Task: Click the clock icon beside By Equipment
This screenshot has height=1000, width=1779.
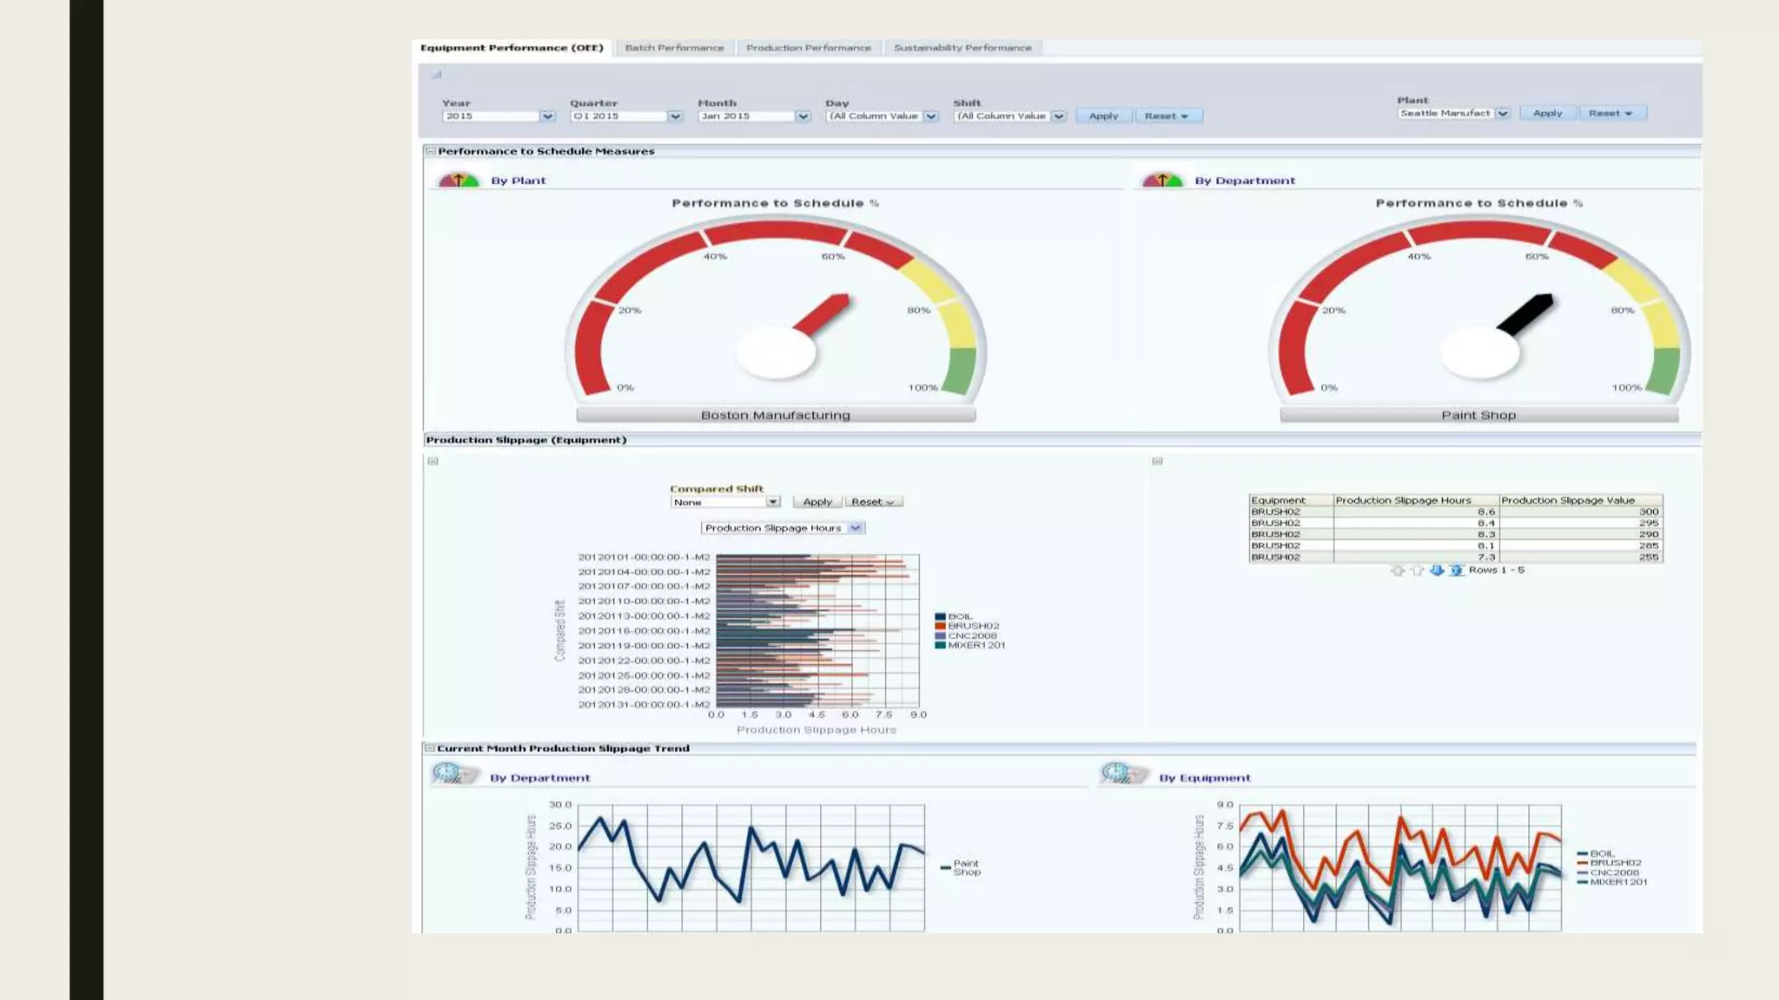Action: click(x=1121, y=773)
